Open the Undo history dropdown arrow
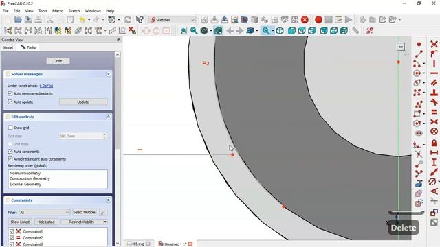Viewport: 440px width, 247px height. pyautogui.click(x=89, y=20)
